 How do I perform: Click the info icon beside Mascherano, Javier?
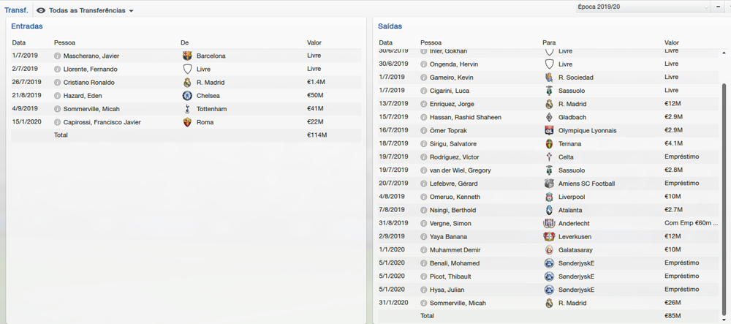coord(58,56)
